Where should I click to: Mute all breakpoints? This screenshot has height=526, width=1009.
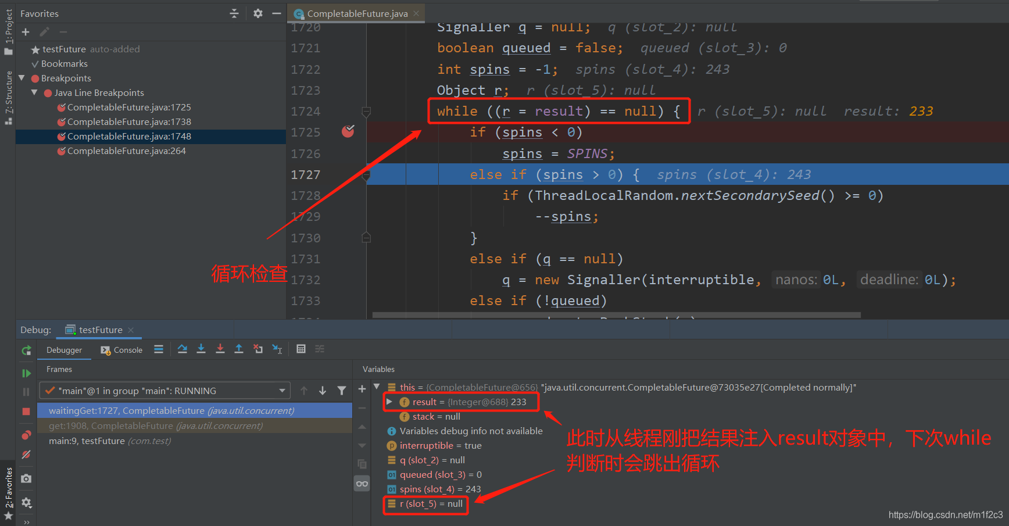[x=26, y=455]
